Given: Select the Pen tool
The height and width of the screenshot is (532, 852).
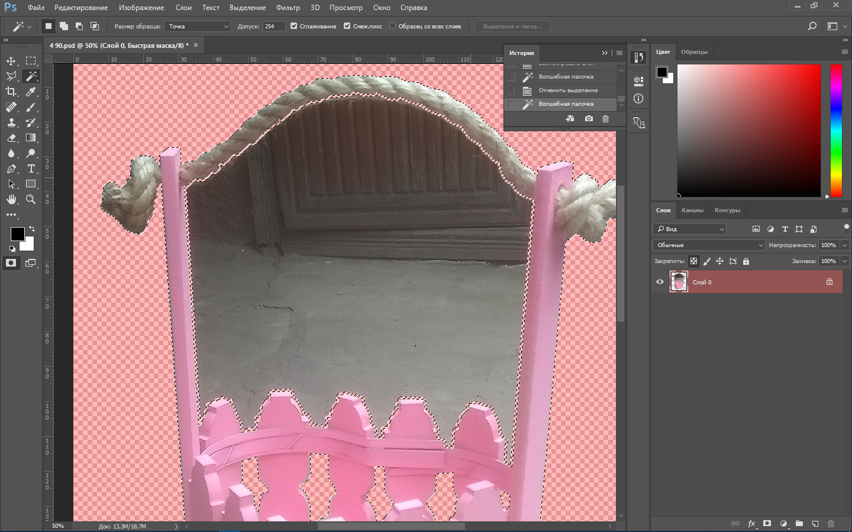Looking at the screenshot, I should [x=11, y=168].
